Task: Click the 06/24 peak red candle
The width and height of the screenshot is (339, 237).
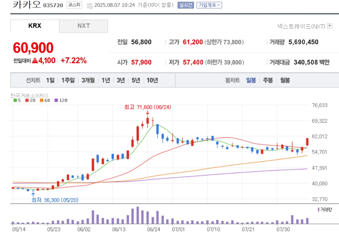Action: point(147,121)
